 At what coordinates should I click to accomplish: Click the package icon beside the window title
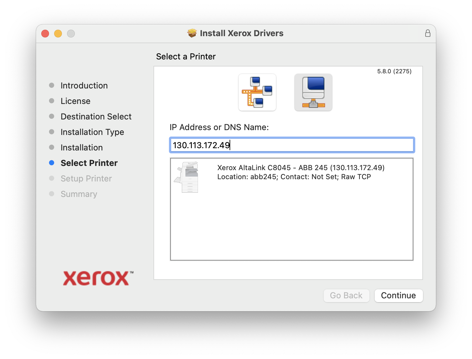click(192, 33)
